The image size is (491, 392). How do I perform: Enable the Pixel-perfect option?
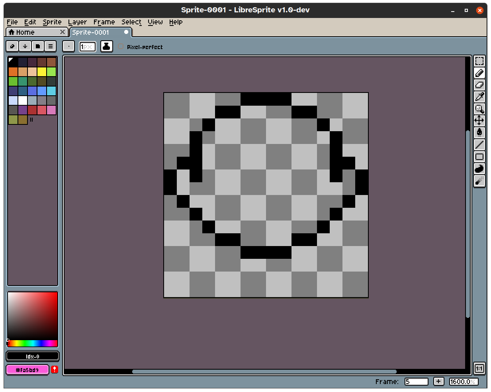(121, 47)
